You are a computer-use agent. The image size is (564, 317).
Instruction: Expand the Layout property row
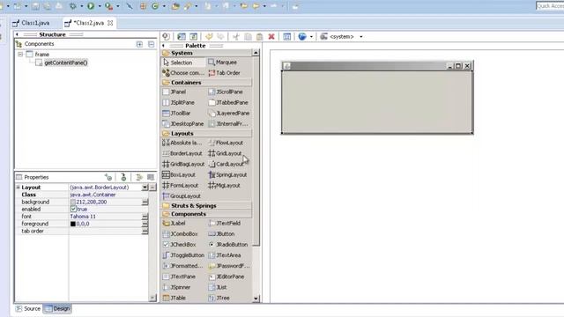pyautogui.click(x=18, y=188)
